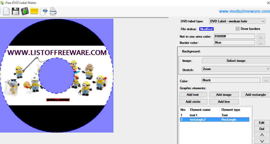Click the Nrc column header
270x144 pixels.
[183, 110]
